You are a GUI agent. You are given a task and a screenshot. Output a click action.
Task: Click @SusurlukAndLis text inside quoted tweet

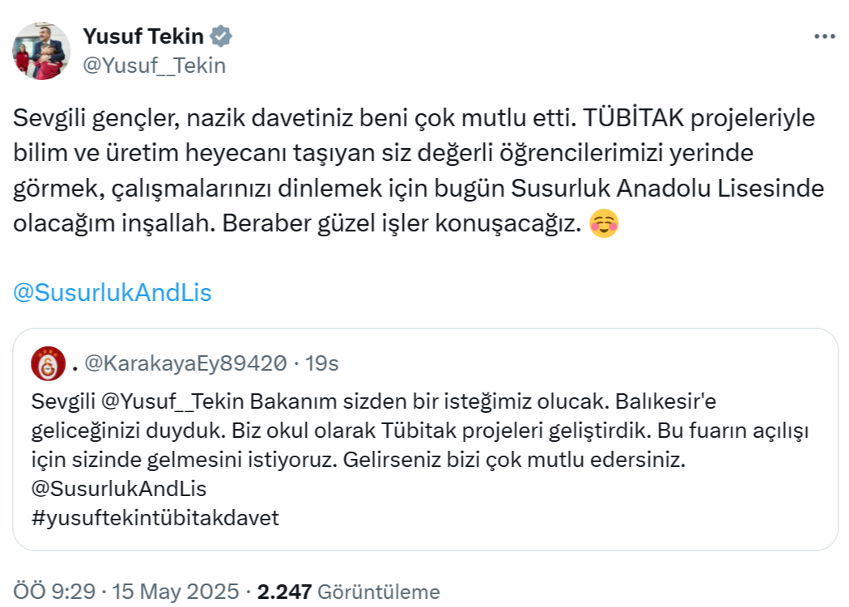tap(119, 489)
